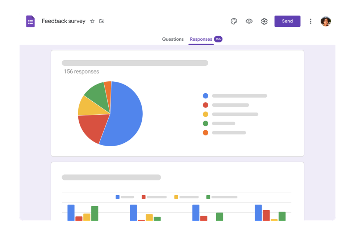The height and width of the screenshot is (232, 355).
Task: Click the orange legend entry below the pie chart
Action: (205, 133)
